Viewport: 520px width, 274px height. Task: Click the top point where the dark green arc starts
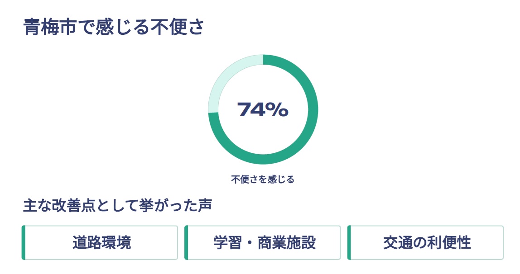(x=265, y=60)
